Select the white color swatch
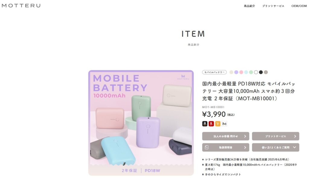The image size is (309, 178). (x=256, y=72)
